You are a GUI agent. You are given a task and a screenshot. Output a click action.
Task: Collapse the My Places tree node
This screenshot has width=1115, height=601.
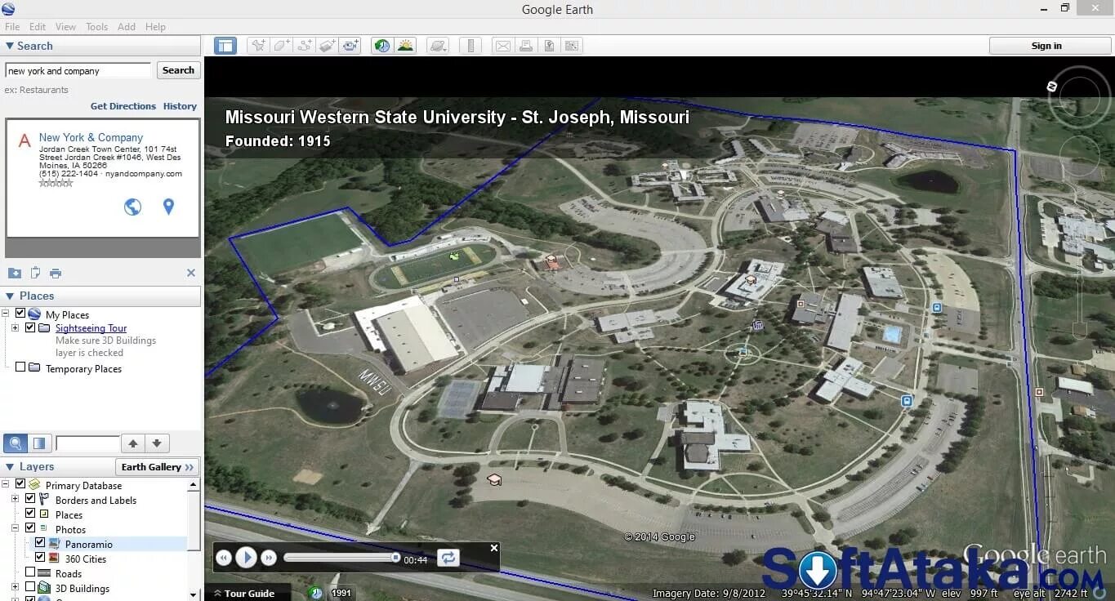6,314
